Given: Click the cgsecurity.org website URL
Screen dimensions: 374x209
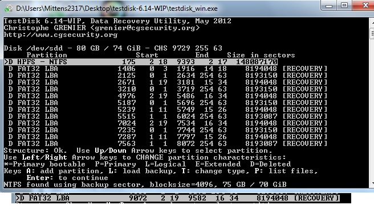Looking at the screenshot, I should pos(60,35).
